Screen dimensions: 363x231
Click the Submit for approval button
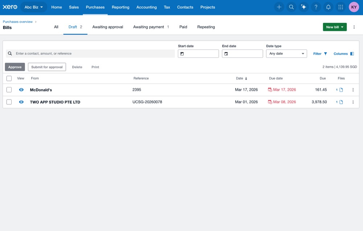[x=47, y=67]
